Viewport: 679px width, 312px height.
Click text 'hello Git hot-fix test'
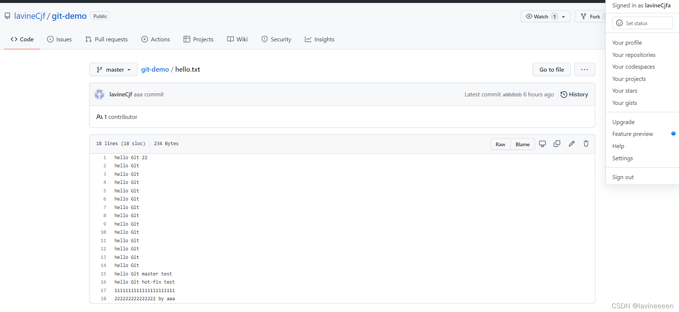tap(145, 282)
